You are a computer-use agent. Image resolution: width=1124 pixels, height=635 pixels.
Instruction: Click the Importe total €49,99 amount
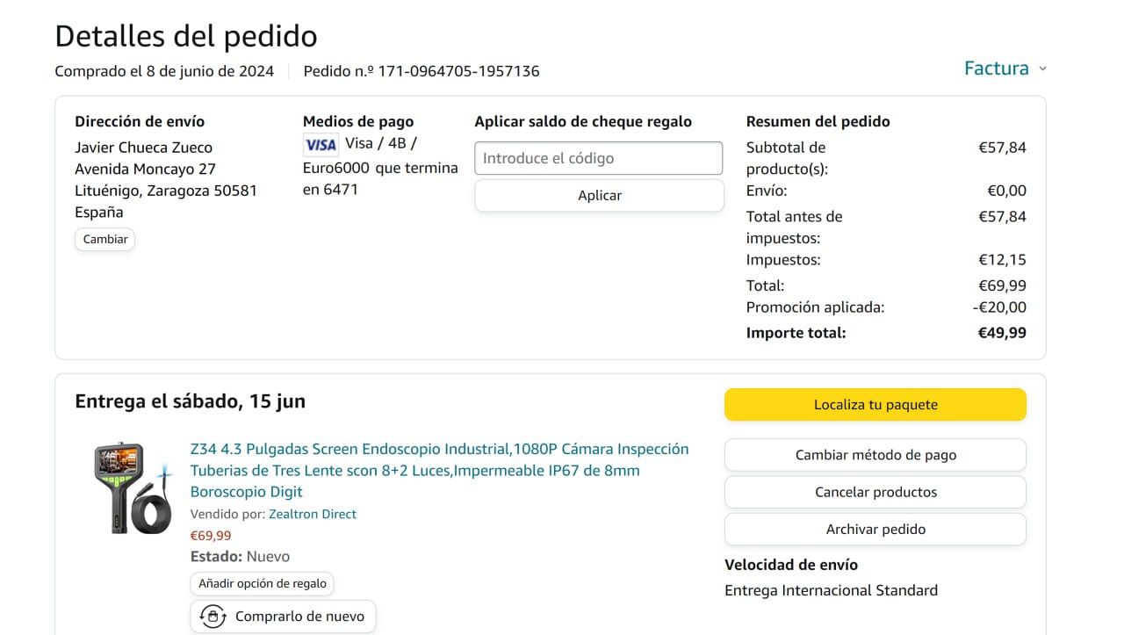pyautogui.click(x=1002, y=333)
